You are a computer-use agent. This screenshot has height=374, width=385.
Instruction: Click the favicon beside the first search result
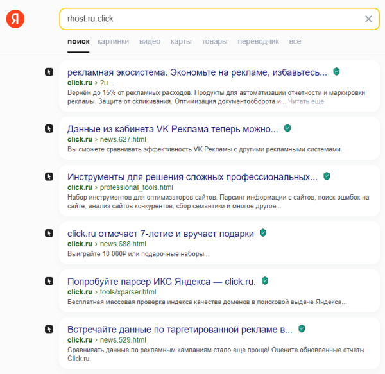tap(49, 72)
